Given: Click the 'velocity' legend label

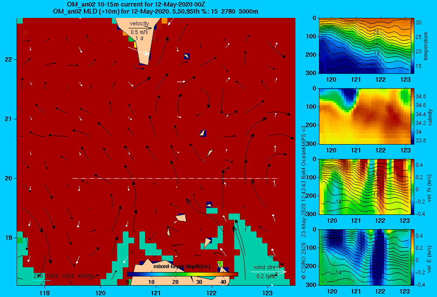Looking at the screenshot, I should click(139, 24).
